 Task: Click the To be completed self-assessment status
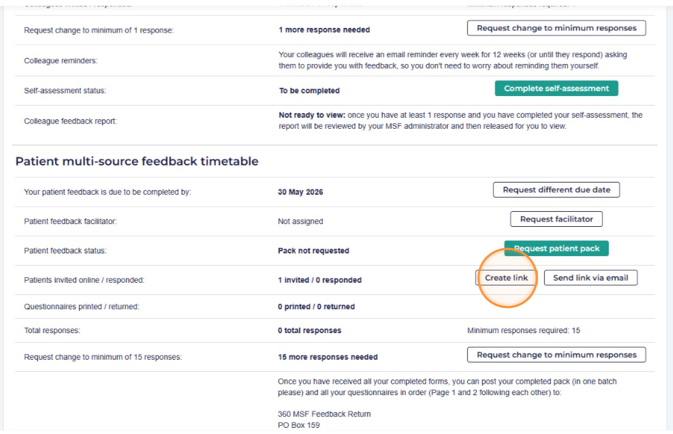pyautogui.click(x=309, y=91)
